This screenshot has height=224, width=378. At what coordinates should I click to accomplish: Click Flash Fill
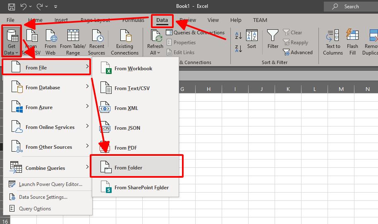point(352,42)
